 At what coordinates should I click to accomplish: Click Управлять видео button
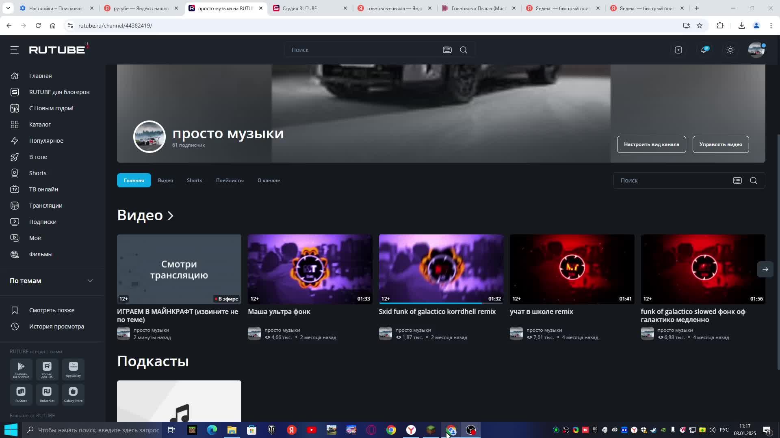click(x=721, y=144)
